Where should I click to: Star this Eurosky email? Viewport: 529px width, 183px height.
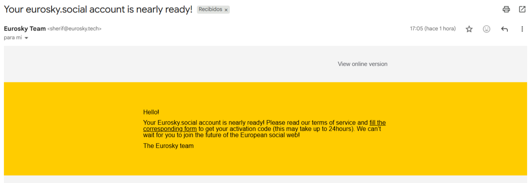coord(469,29)
